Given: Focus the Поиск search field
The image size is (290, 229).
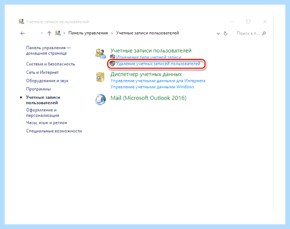Looking at the screenshot, I should pos(248,33).
